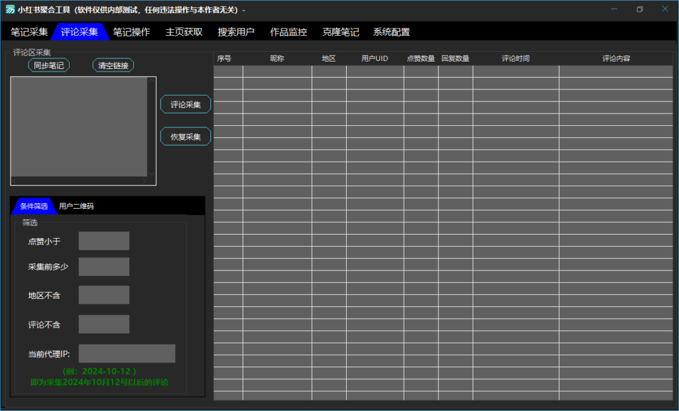Open the 主页获取 tab
The image size is (679, 411).
pyautogui.click(x=184, y=32)
